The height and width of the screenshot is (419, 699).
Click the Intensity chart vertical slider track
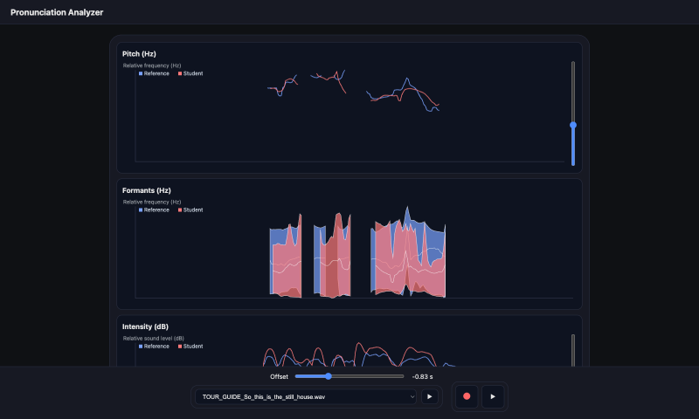pos(573,350)
